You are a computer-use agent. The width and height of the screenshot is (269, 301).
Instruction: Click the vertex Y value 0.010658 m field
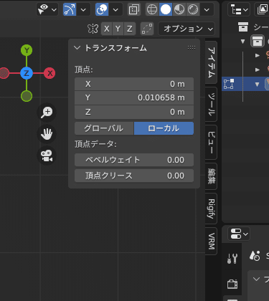(134, 97)
